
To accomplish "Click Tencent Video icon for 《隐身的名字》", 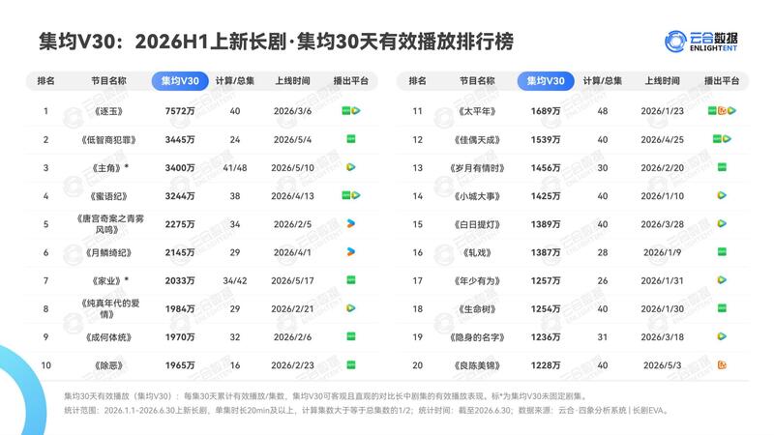I will click(722, 336).
